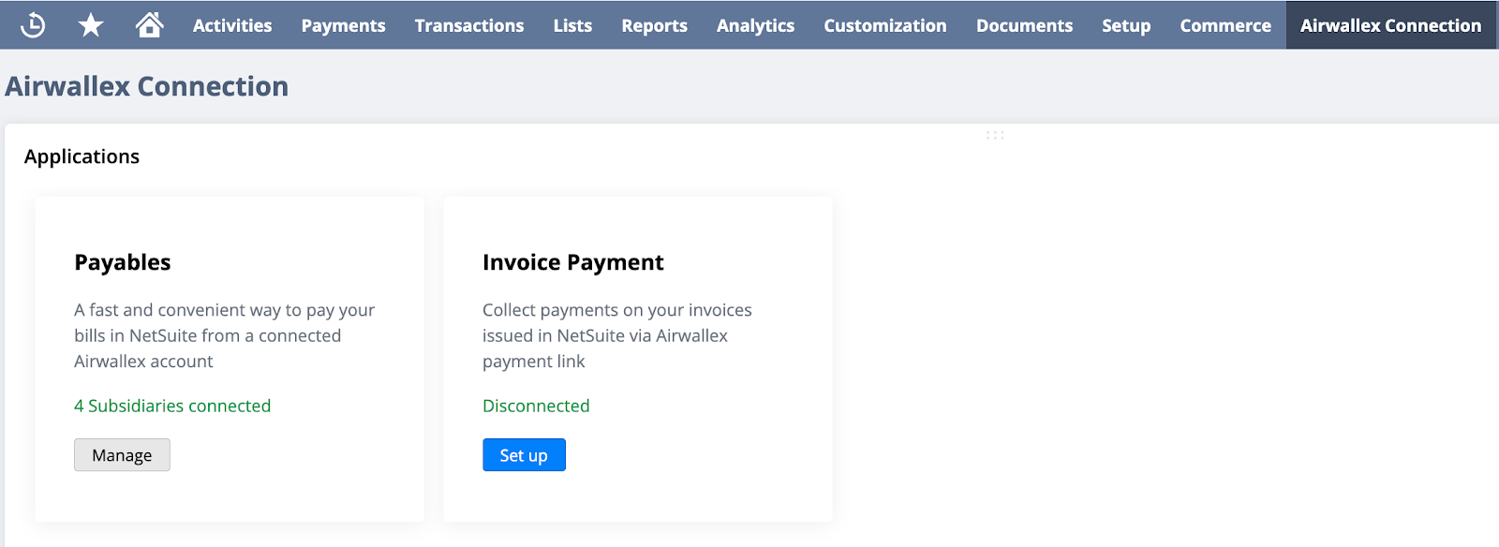Screen dimensions: 1499x547
Task: Open the Commerce menu
Action: click(x=1224, y=25)
